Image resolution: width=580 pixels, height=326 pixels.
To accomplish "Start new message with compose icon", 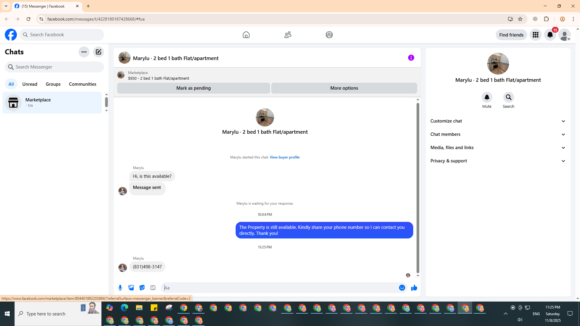I will click(98, 52).
